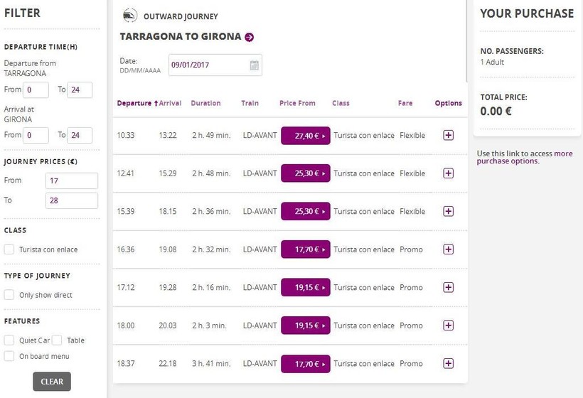Expand options for the 10.33 departure
Image resolution: width=583 pixels, height=398 pixels.
coord(448,135)
